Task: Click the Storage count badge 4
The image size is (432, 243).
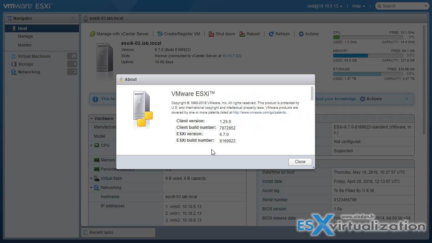Action: [x=72, y=64]
